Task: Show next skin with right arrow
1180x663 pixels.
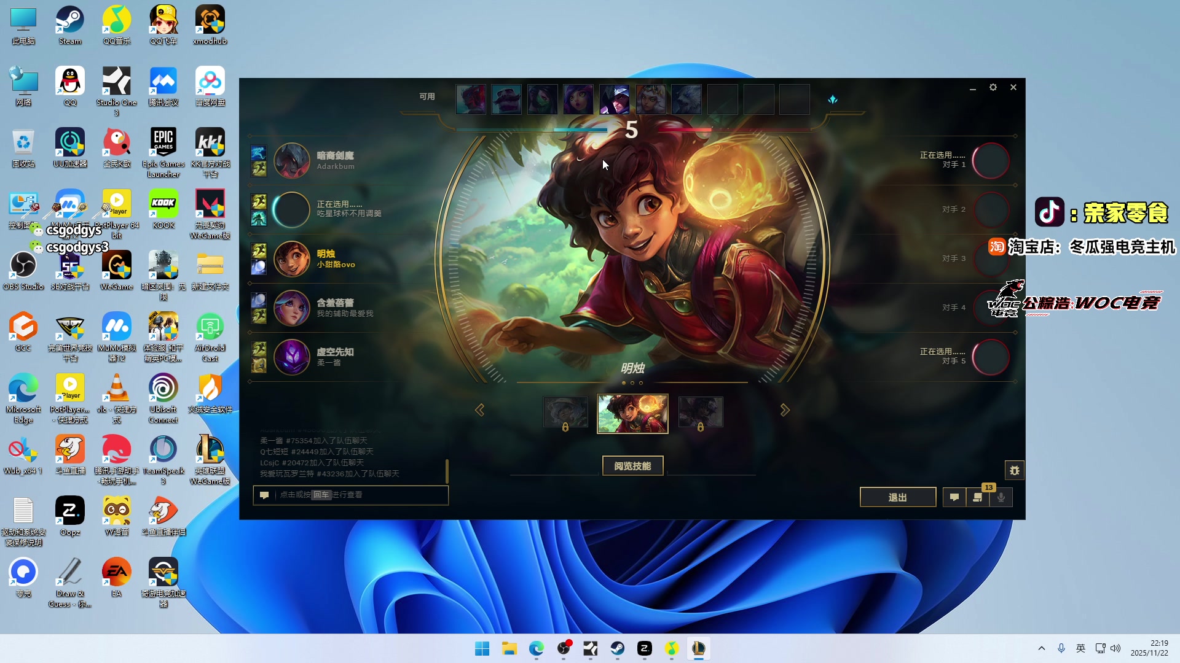Action: tap(785, 410)
